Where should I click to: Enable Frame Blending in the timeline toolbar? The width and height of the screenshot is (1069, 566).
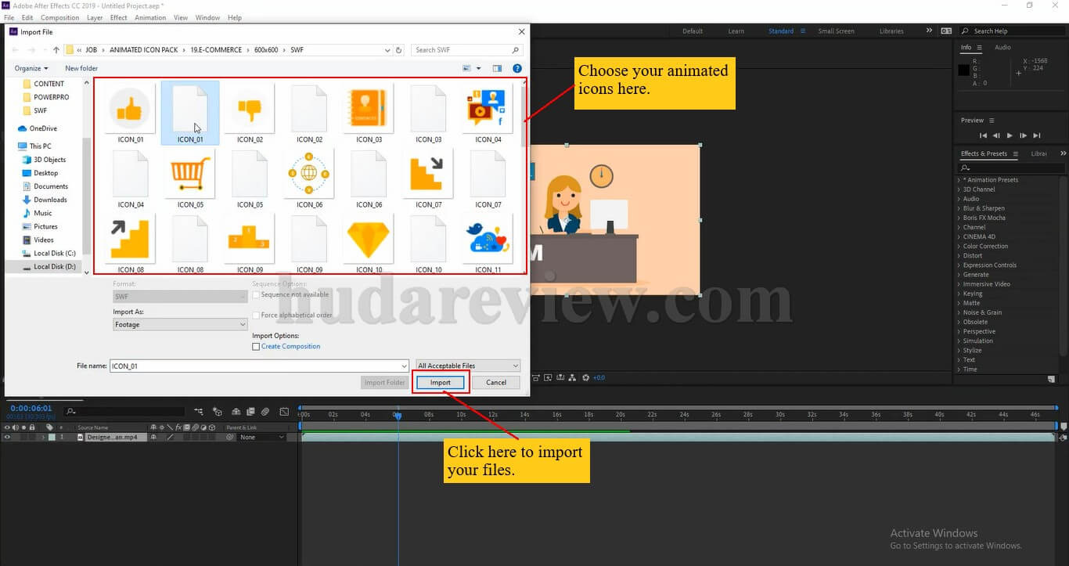click(250, 413)
